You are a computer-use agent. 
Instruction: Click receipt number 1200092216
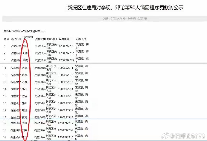tap(66, 103)
